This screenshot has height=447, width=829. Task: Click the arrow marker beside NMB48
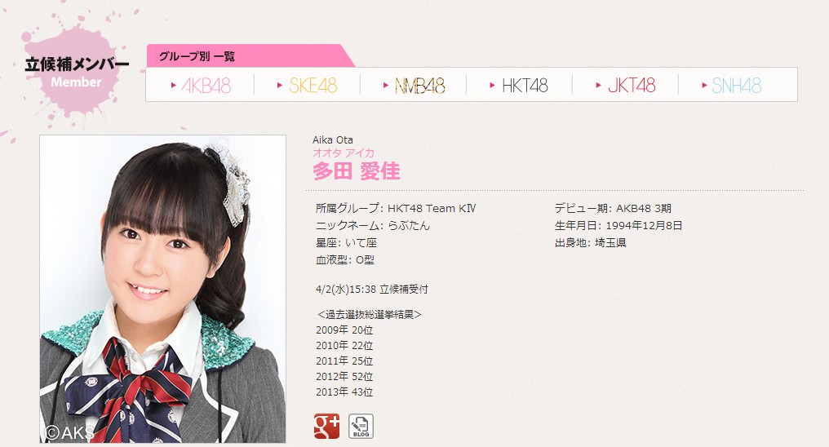pos(386,85)
